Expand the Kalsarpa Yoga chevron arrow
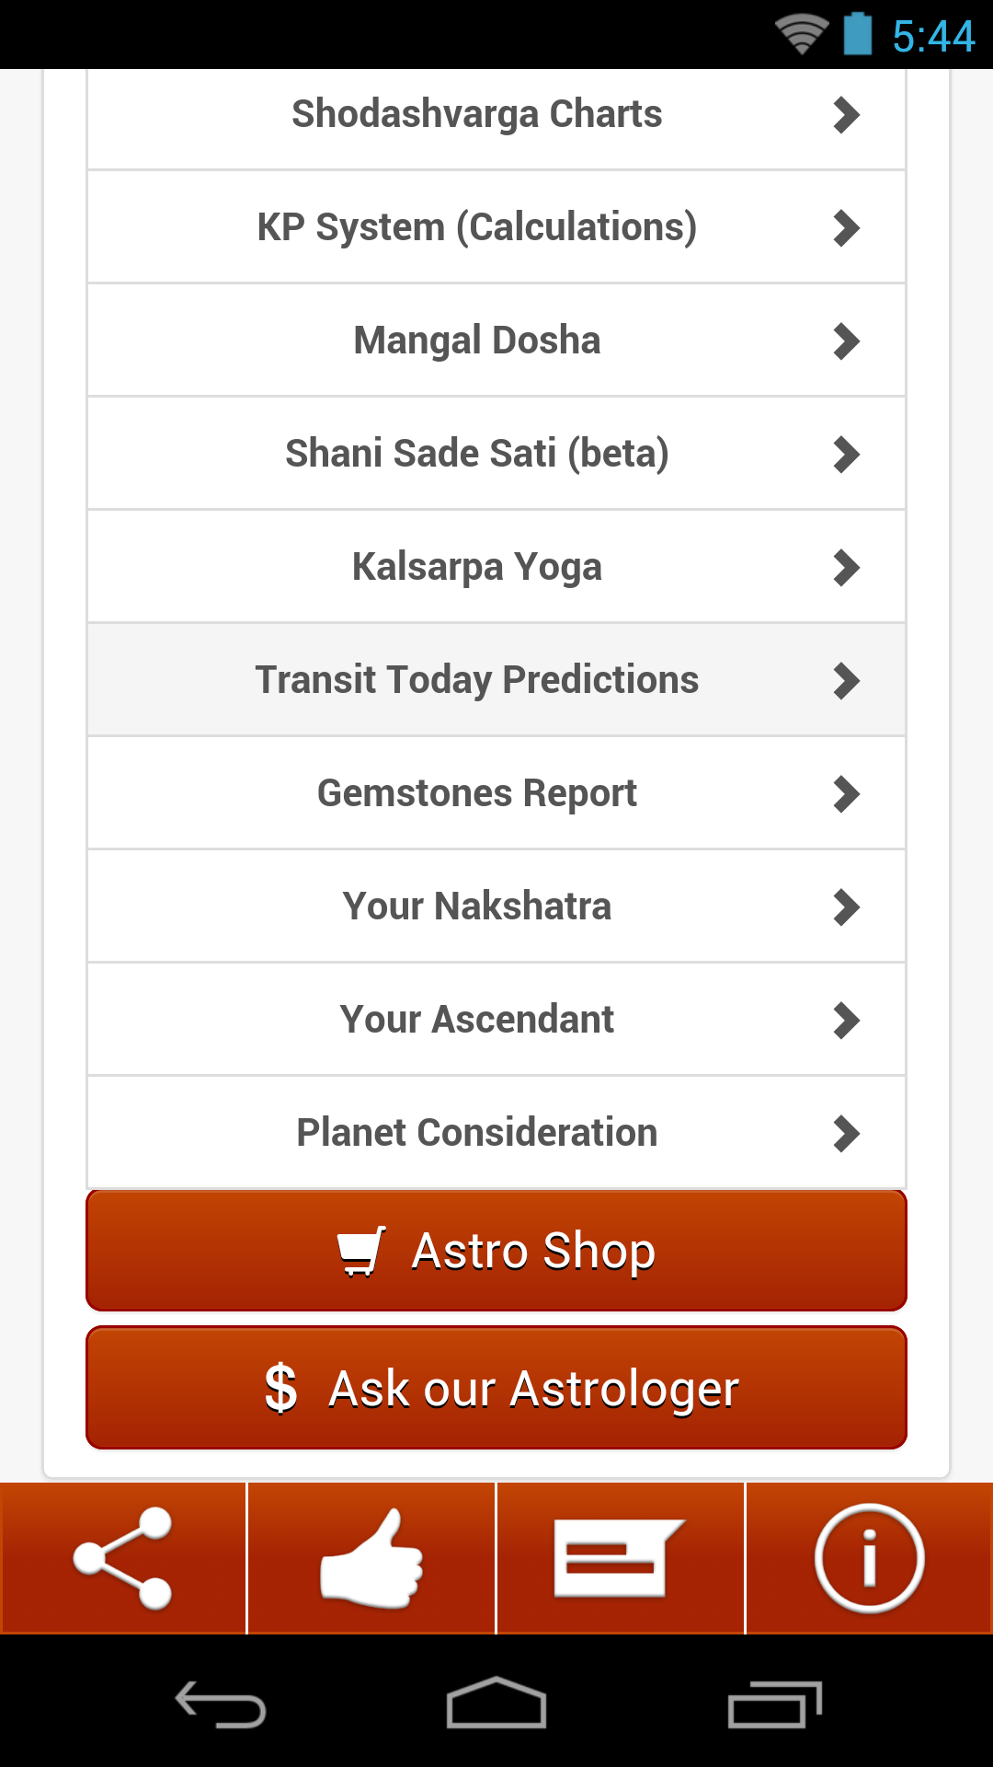The image size is (993, 1767). (x=846, y=568)
